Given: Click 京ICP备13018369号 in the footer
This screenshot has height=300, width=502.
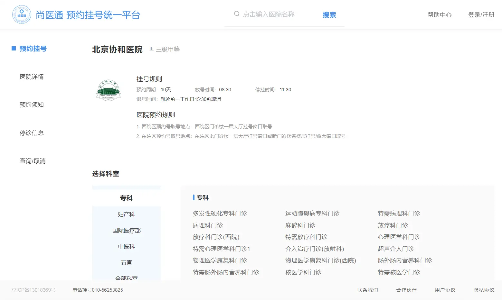Looking at the screenshot, I should 33,290.
